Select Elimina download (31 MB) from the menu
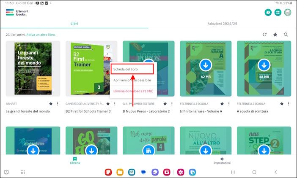This screenshot has height=178, width=297. pos(133,91)
